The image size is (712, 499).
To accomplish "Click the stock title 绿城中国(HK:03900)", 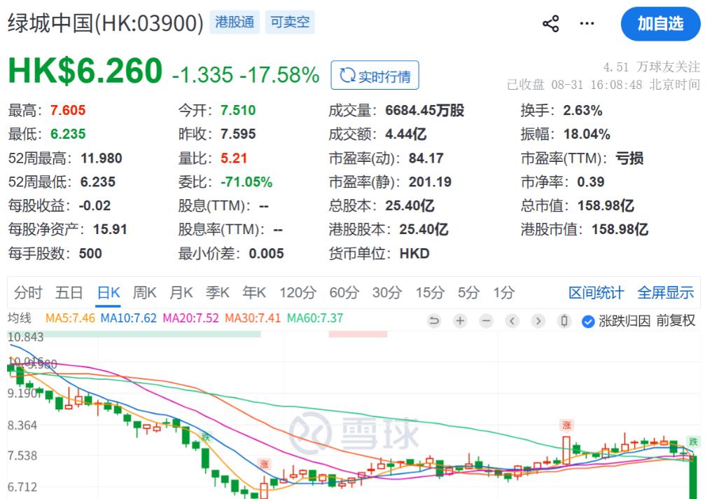I will pos(105,22).
